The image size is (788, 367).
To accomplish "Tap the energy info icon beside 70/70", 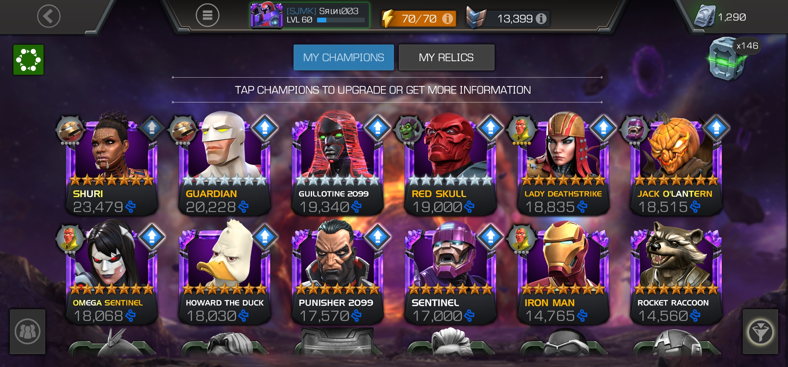I will (447, 18).
